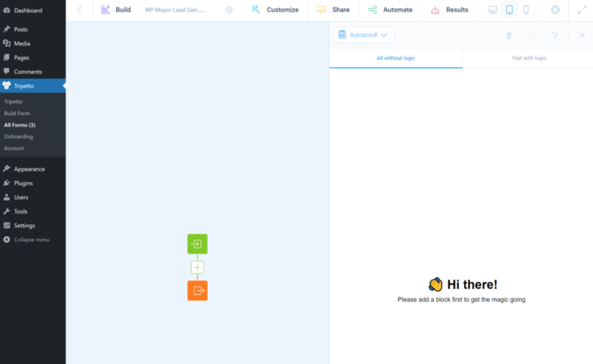Open form properties gear icon

[229, 10]
